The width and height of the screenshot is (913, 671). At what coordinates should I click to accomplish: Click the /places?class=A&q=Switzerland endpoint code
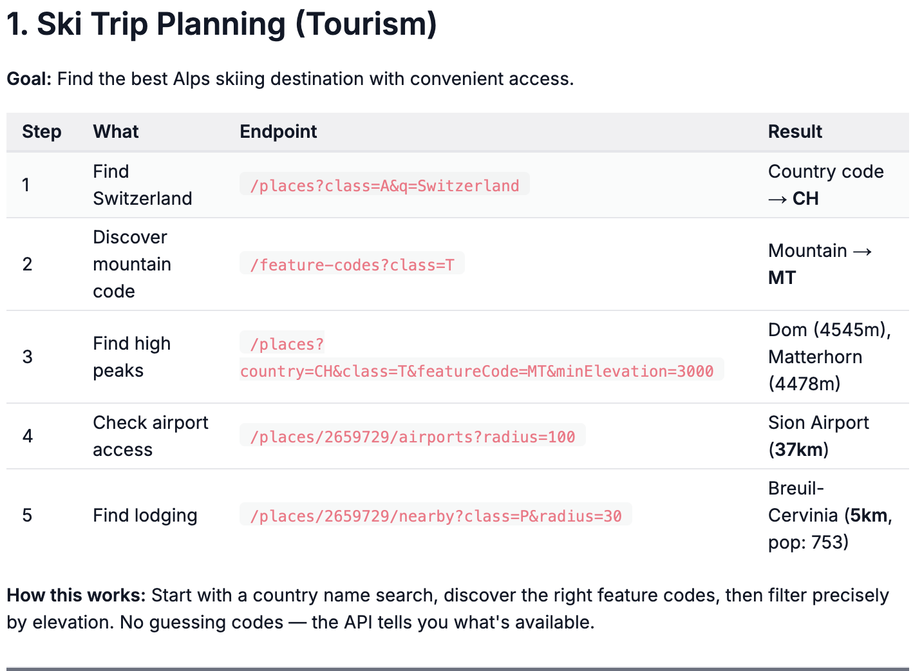pos(384,185)
